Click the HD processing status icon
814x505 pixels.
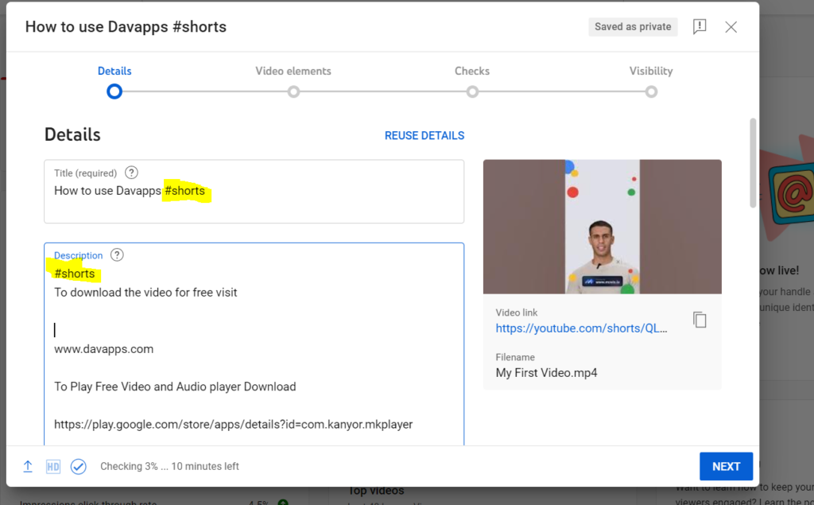[53, 467]
